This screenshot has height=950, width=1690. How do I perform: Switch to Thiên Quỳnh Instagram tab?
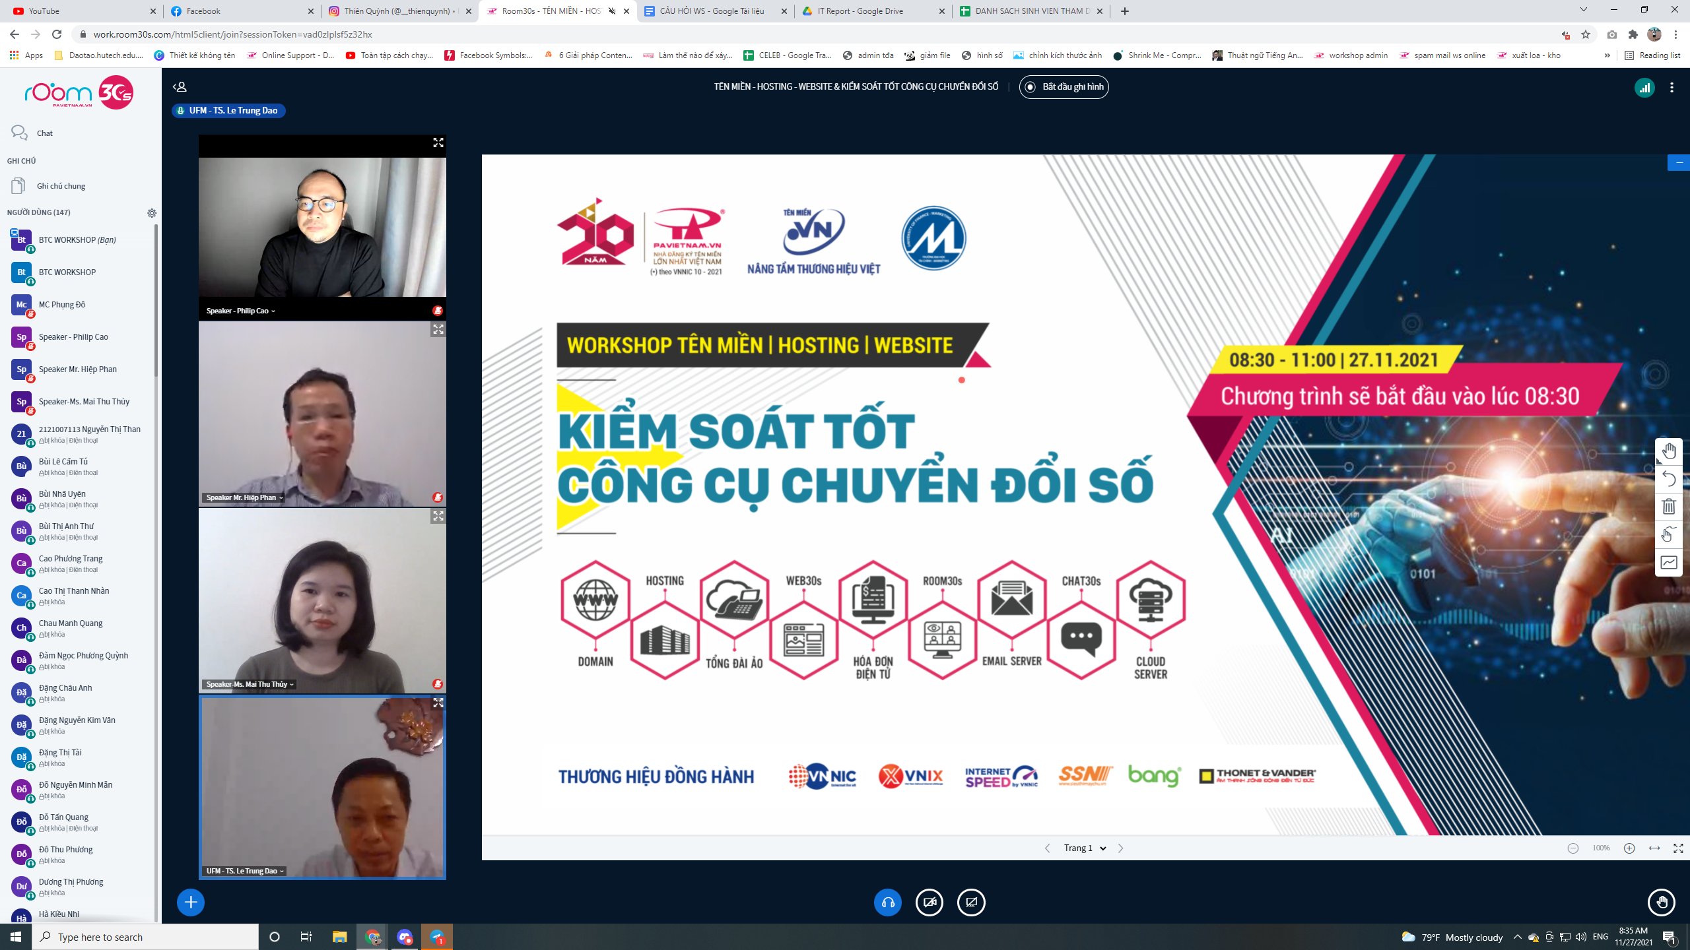click(400, 11)
